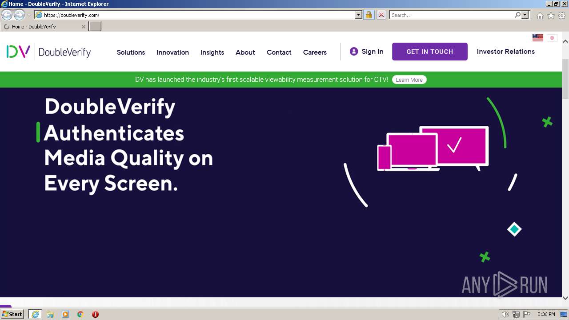Image resolution: width=569 pixels, height=320 pixels.
Task: Open the Contact page link
Action: pos(279,52)
